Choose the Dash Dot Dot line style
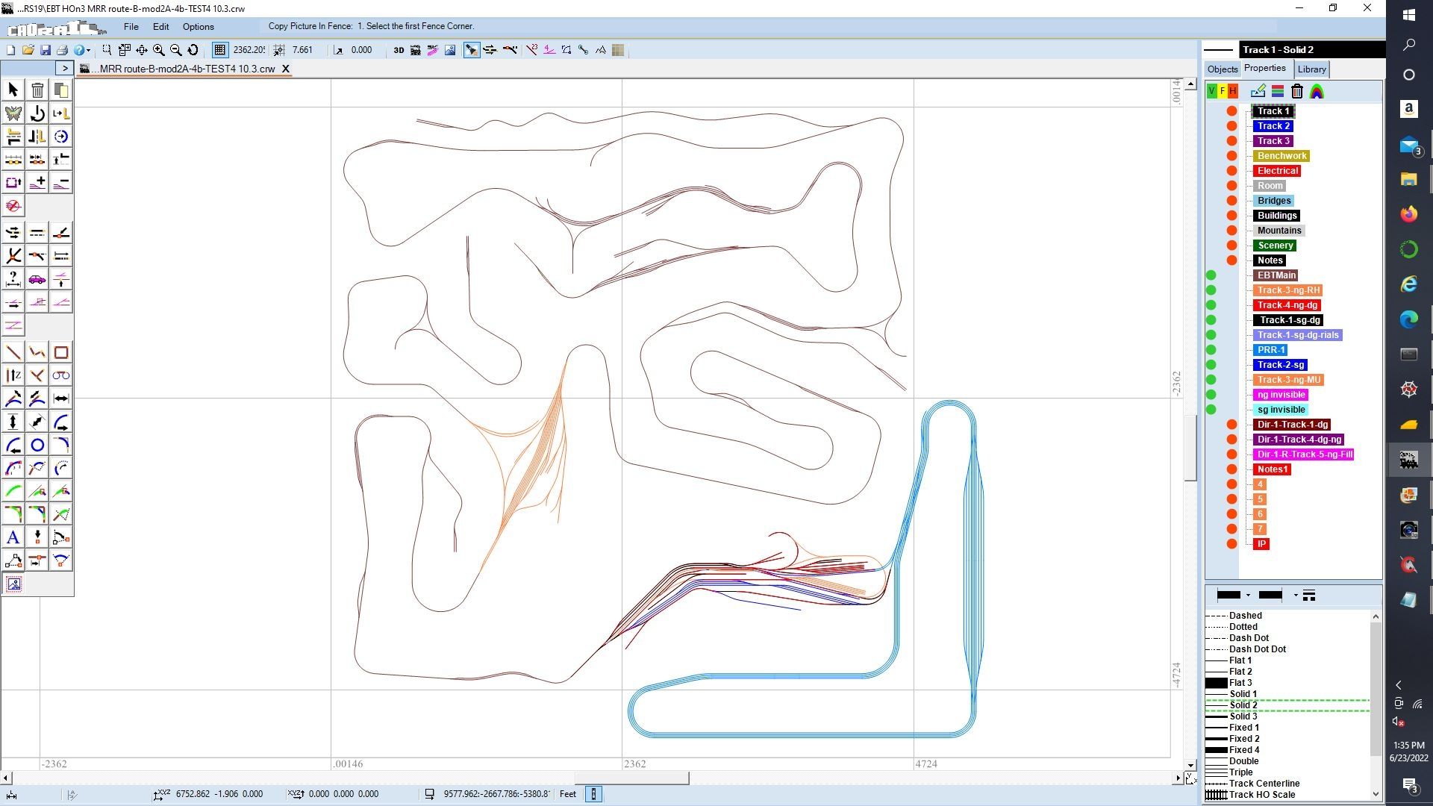The width and height of the screenshot is (1433, 806). click(x=1257, y=649)
